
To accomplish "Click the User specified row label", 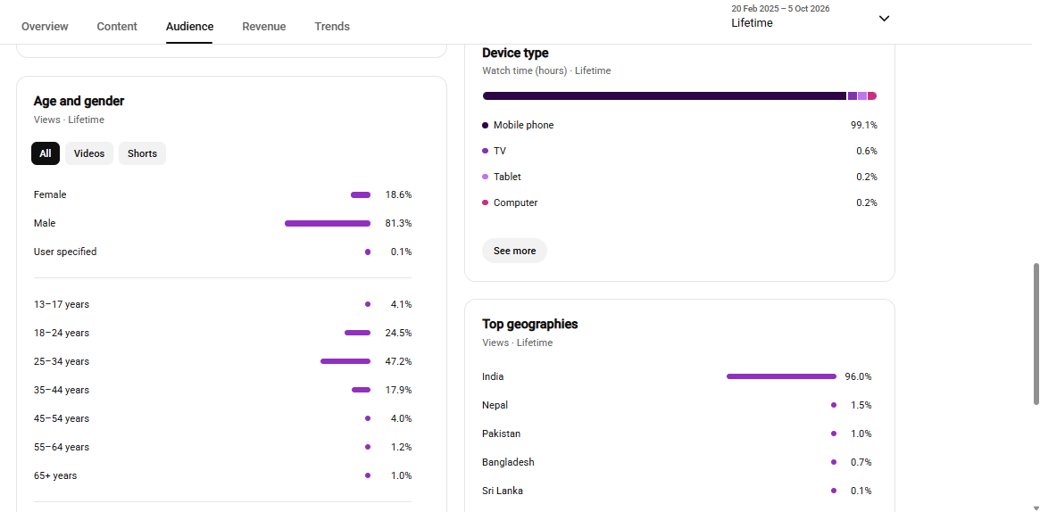I will tap(65, 252).
